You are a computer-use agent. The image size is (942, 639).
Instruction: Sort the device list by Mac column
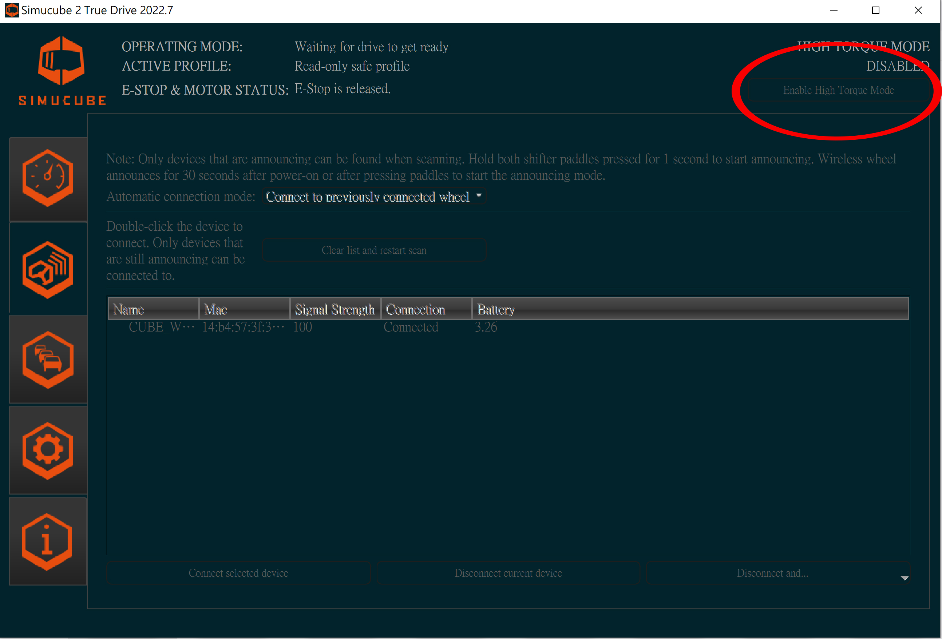pos(244,309)
